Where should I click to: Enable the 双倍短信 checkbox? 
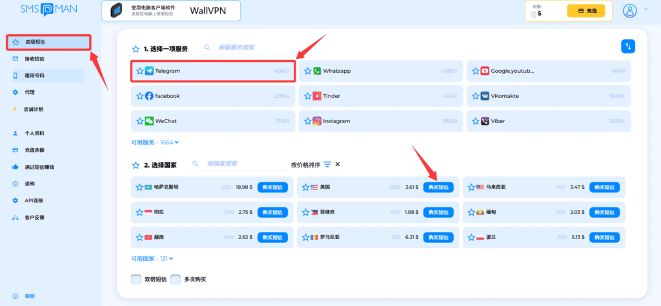[136, 280]
